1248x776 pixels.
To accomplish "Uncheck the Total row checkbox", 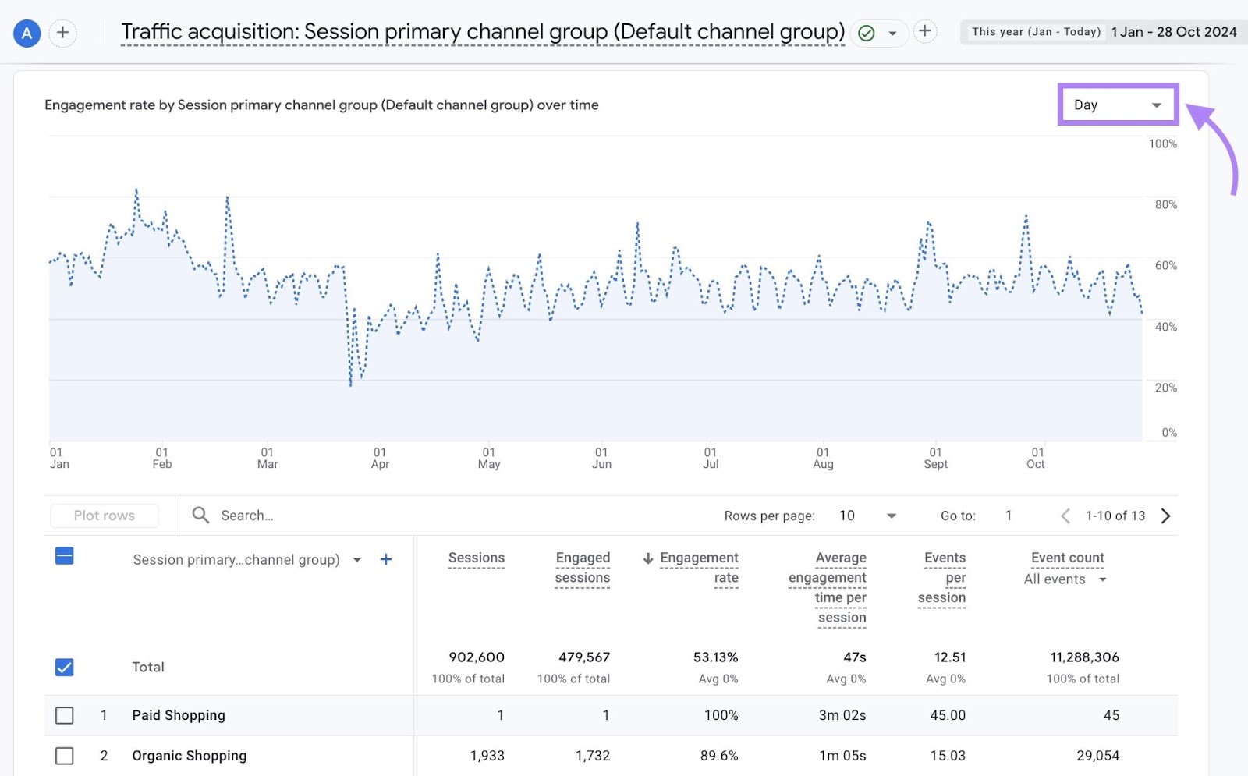I will click(64, 667).
